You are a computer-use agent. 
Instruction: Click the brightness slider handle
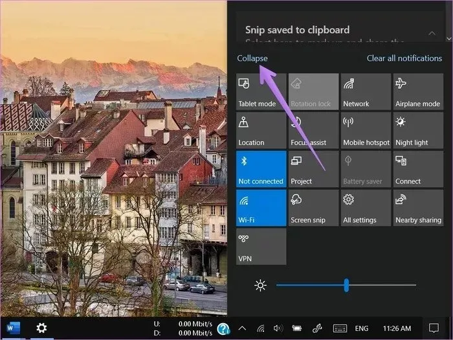tap(346, 286)
